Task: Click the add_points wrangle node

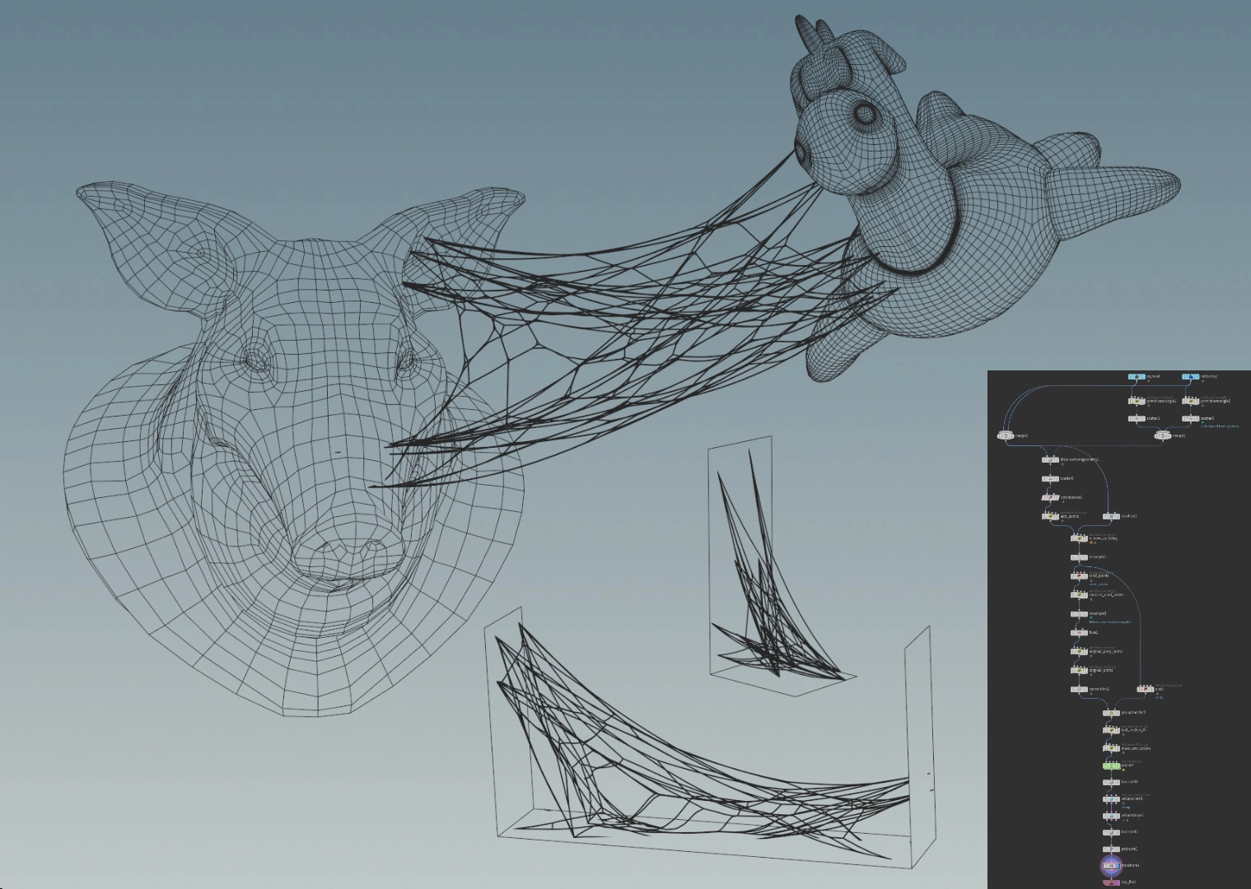Action: [1050, 516]
